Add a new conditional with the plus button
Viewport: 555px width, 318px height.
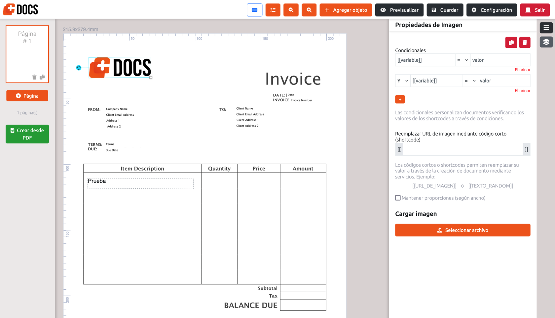click(400, 99)
